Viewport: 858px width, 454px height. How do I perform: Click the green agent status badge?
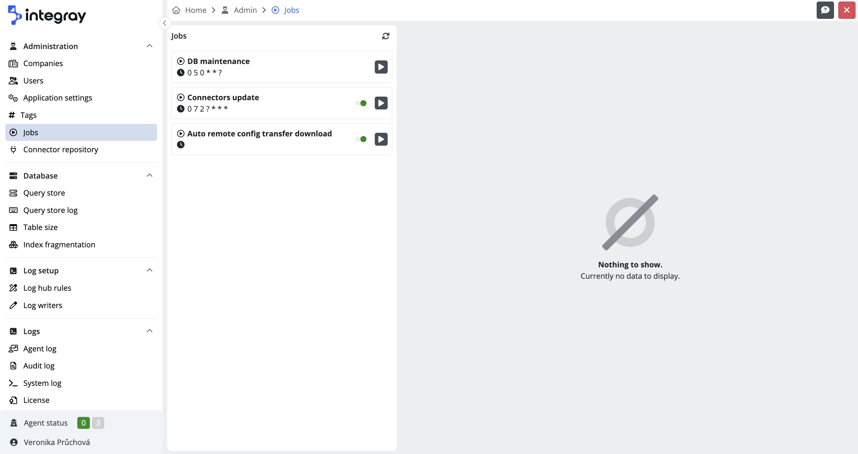83,423
